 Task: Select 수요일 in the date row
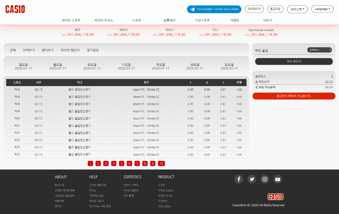coord(126,66)
